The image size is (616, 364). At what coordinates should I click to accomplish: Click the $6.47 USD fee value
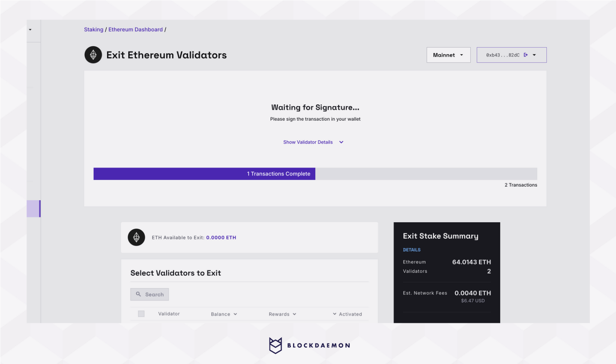(473, 301)
